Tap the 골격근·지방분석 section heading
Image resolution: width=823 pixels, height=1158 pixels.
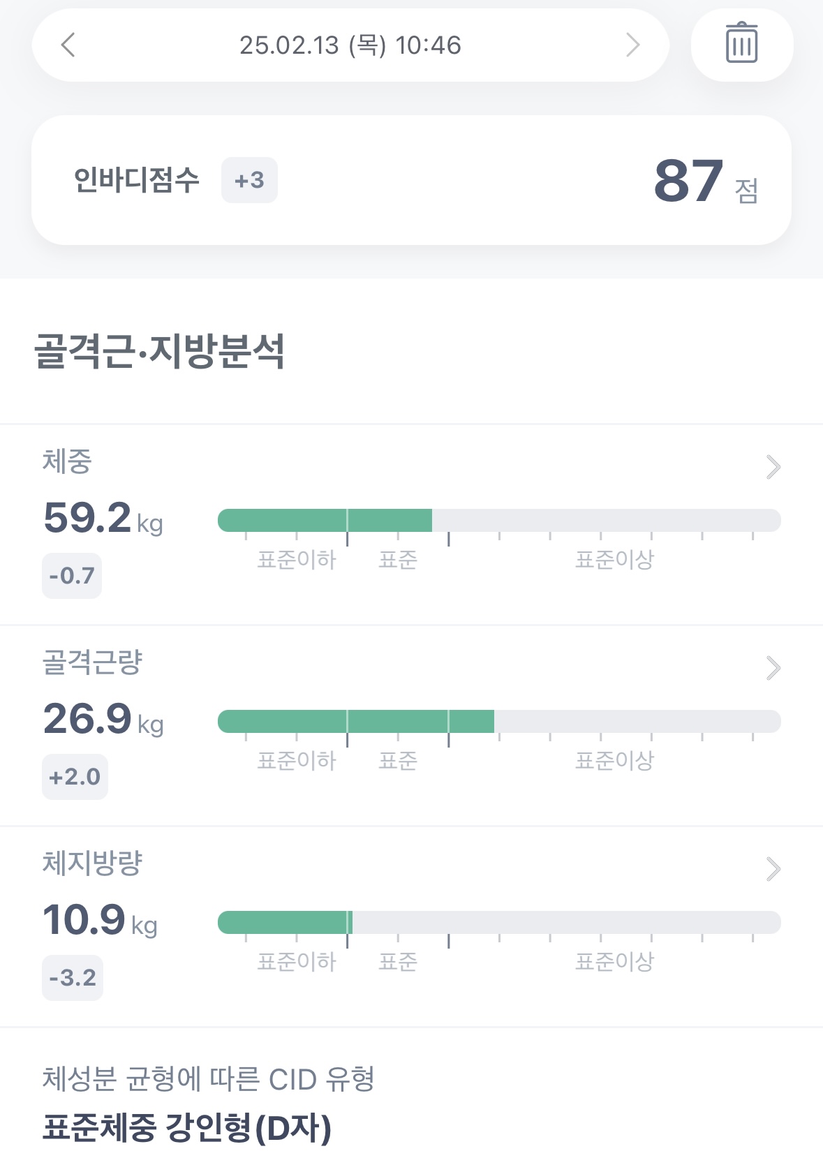coord(160,351)
